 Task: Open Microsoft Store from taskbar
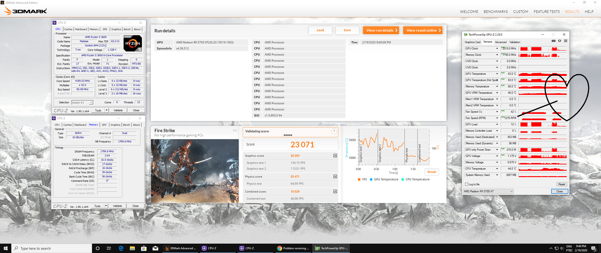144,248
